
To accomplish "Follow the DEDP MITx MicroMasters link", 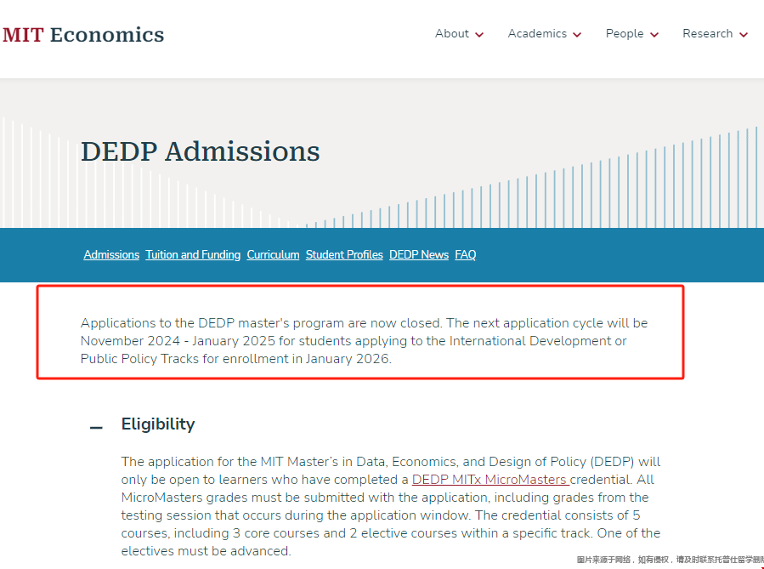I will [x=490, y=480].
